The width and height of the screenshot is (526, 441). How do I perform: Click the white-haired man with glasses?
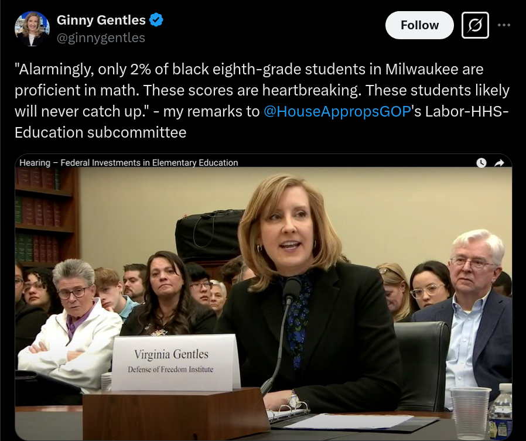point(473,315)
